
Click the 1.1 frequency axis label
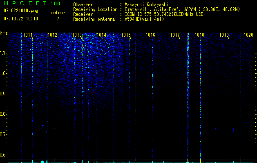[3, 53]
